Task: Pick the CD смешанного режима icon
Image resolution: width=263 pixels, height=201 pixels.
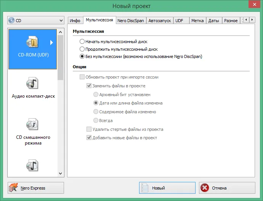Action: [32, 124]
